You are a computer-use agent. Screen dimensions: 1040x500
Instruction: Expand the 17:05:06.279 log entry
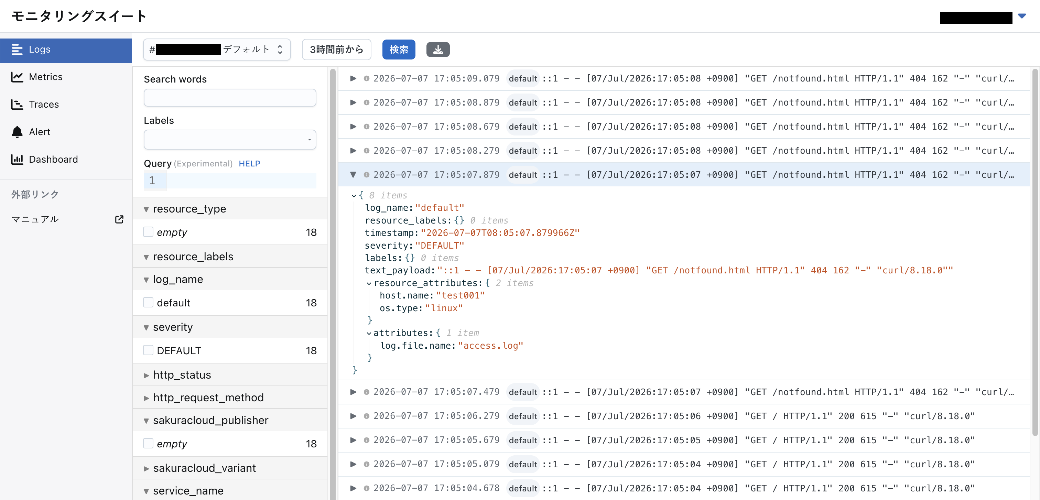tap(353, 416)
